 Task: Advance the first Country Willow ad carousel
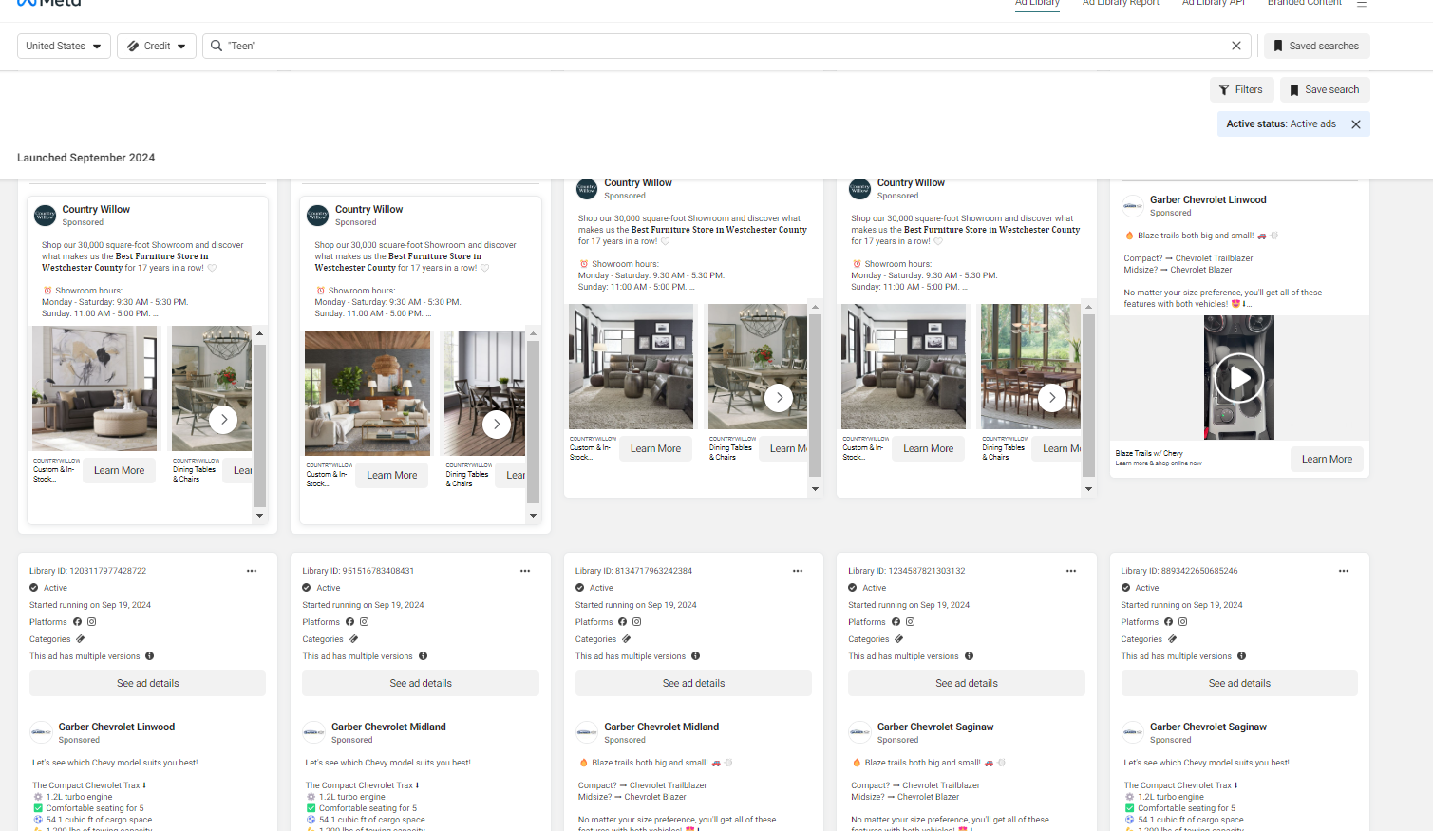coord(223,419)
